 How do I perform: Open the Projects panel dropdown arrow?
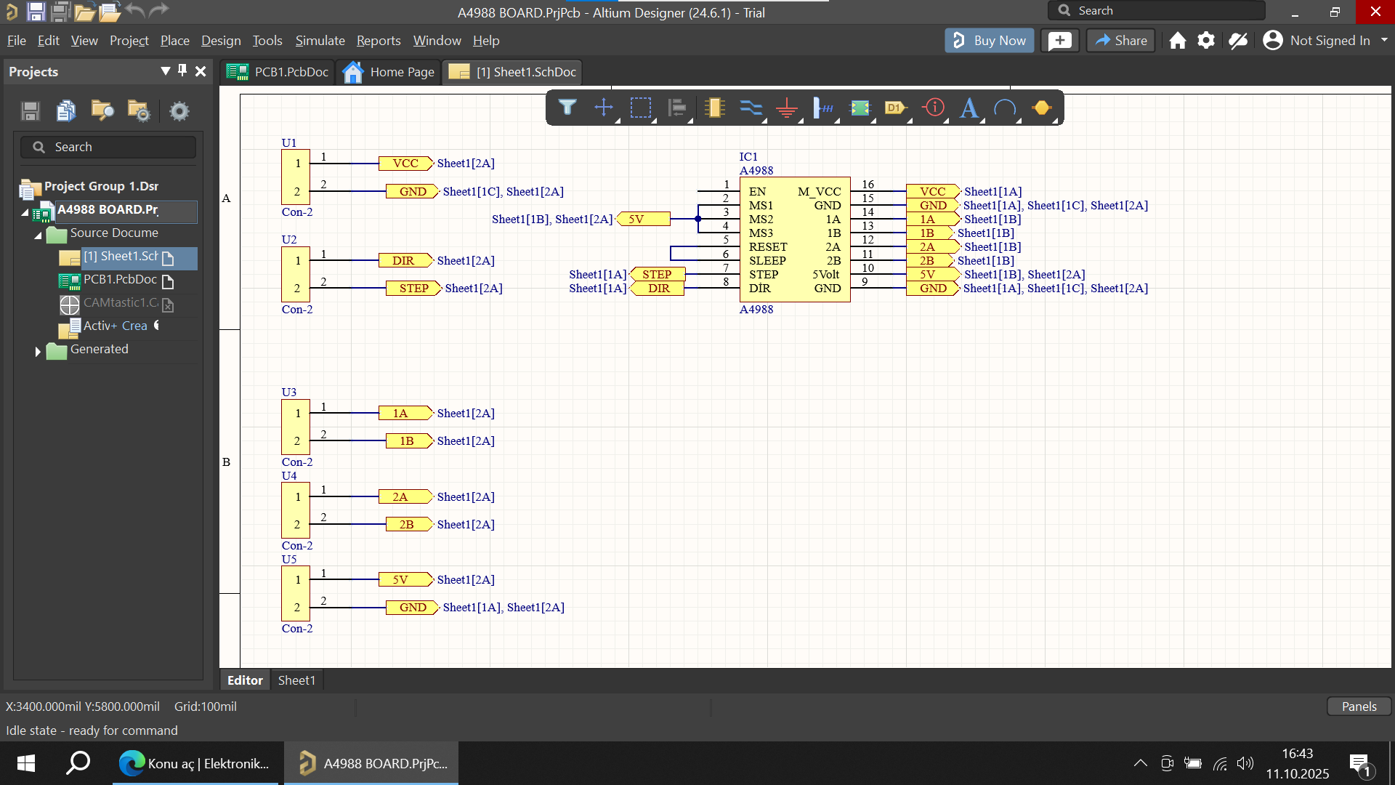coord(166,71)
